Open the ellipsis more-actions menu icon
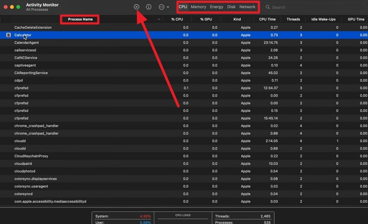Image resolution: width=368 pixels, height=224 pixels. click(161, 7)
